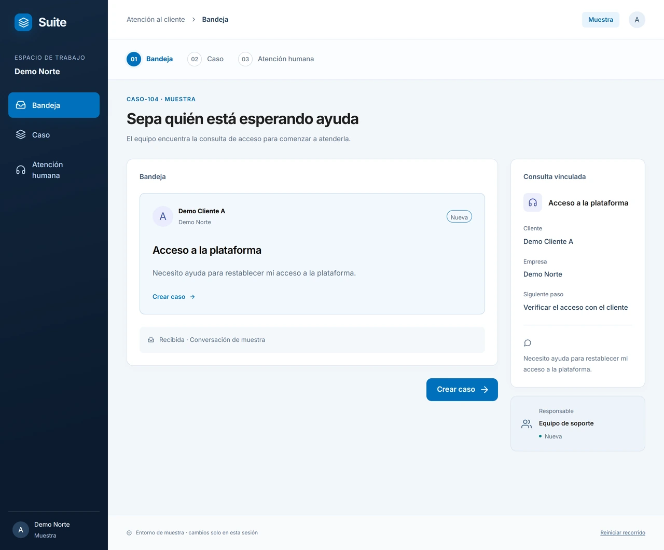Click the Suite logo icon

pyautogui.click(x=23, y=22)
